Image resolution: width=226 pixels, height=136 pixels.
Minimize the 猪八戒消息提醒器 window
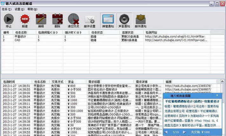tap(211, 4)
